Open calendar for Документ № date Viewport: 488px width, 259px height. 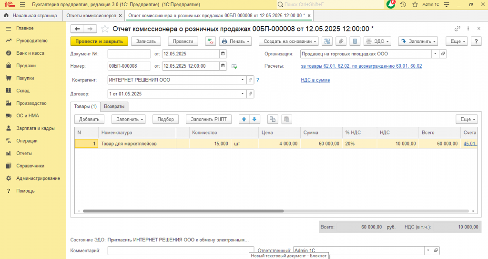[223, 54]
